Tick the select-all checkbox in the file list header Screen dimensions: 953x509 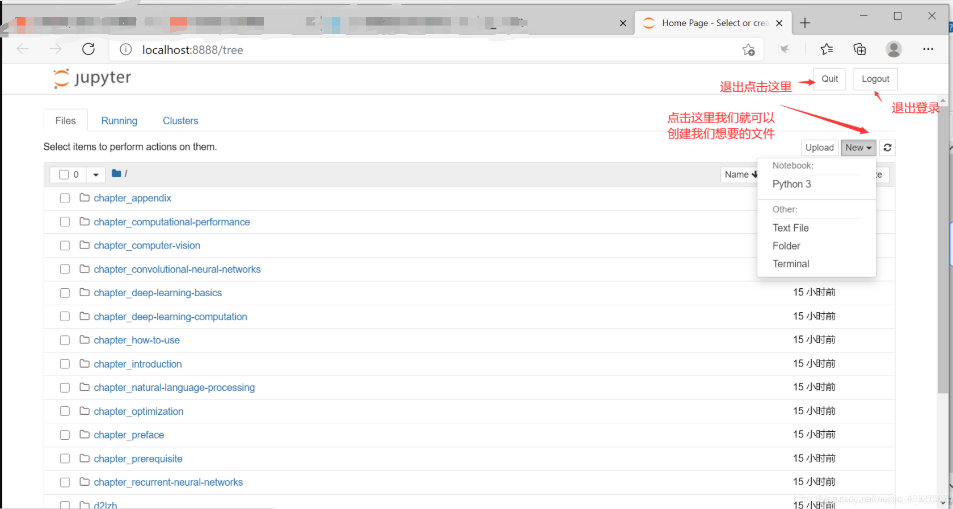[64, 175]
